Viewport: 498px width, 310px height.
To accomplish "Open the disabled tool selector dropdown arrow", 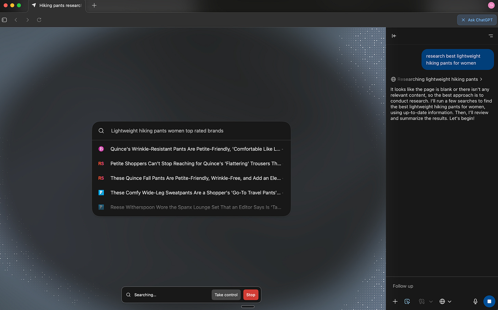I will click(431, 301).
